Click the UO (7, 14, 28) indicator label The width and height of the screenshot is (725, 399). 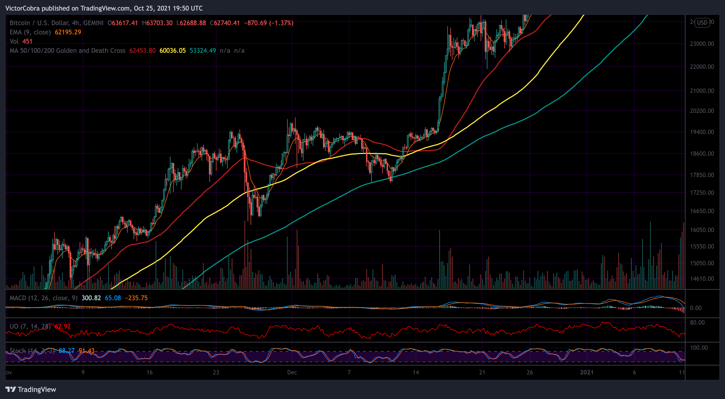pos(30,326)
